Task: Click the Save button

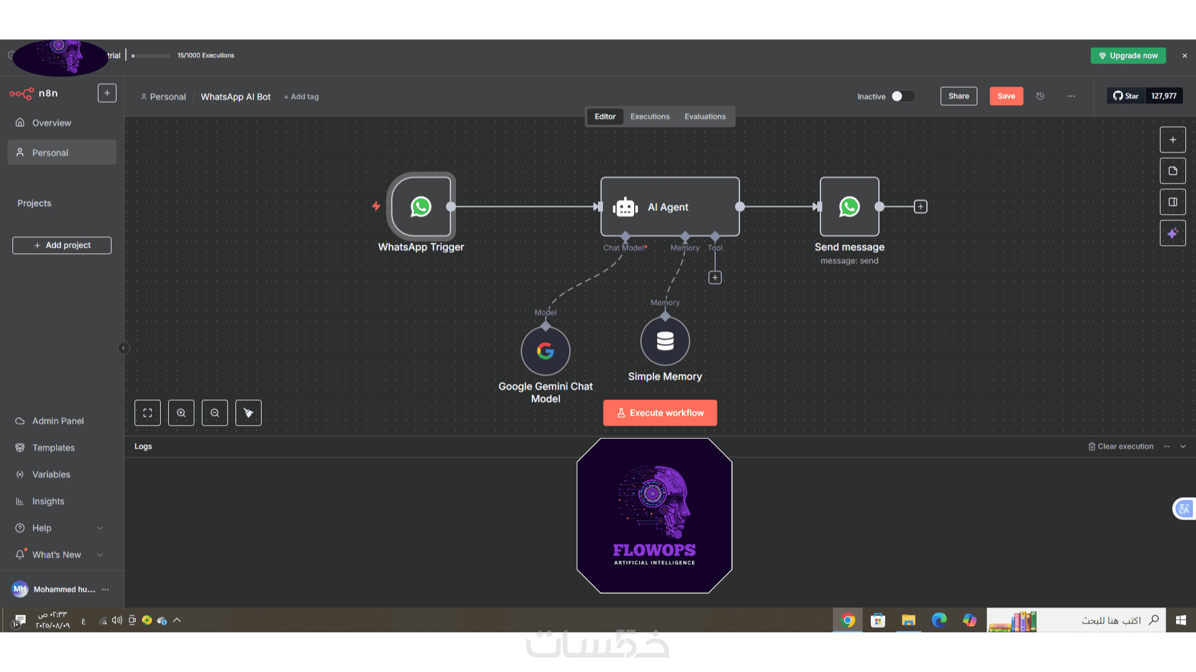Action: point(1006,96)
